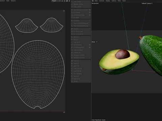The width and height of the screenshot is (162, 121).
Task: Open the Cameras menu in 3D viewport
Action: (x=102, y=1)
